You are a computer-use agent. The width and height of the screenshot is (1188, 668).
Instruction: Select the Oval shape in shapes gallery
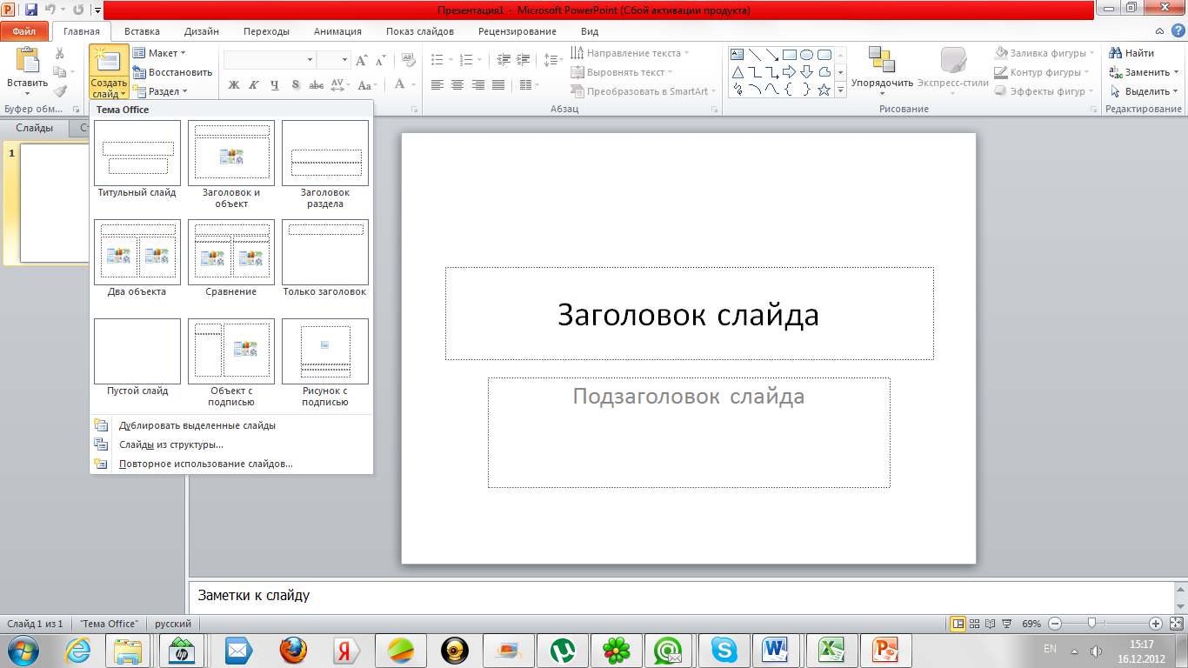(x=806, y=54)
